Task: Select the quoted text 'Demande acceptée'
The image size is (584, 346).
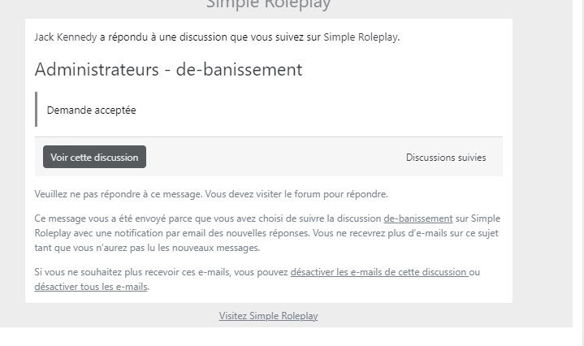Action: (91, 110)
